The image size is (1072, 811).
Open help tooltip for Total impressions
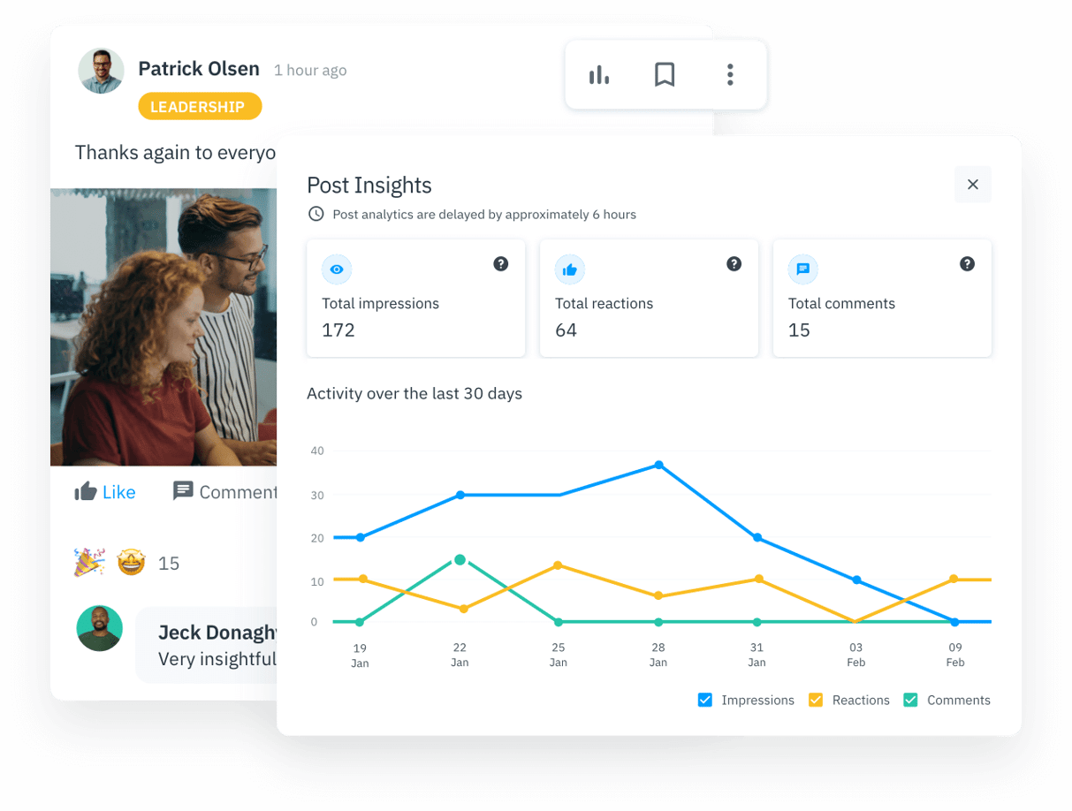(x=500, y=263)
